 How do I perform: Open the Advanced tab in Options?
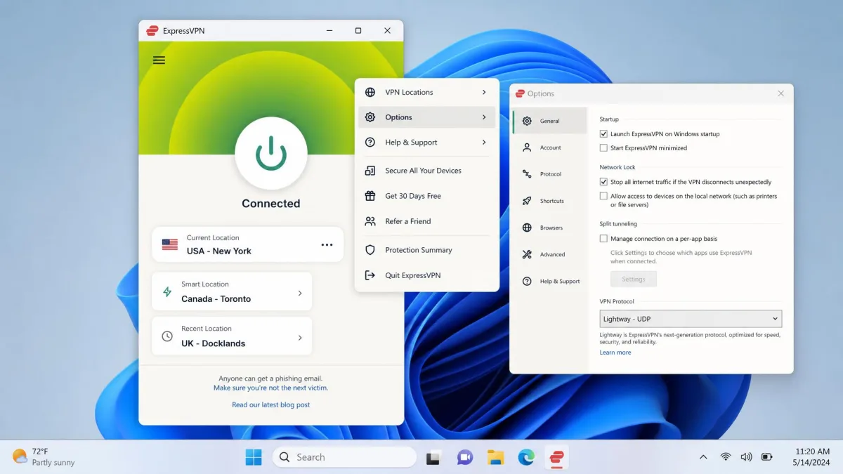(x=550, y=254)
